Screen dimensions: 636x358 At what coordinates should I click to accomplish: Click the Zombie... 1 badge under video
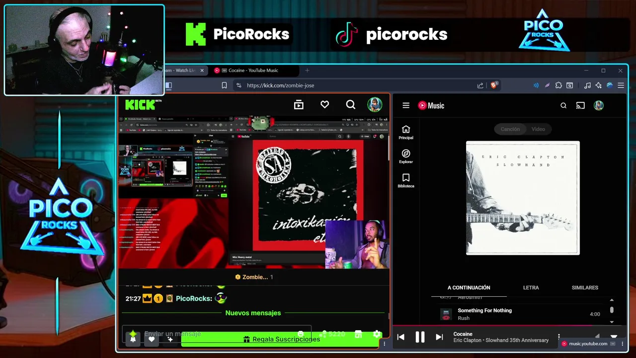coord(254,277)
